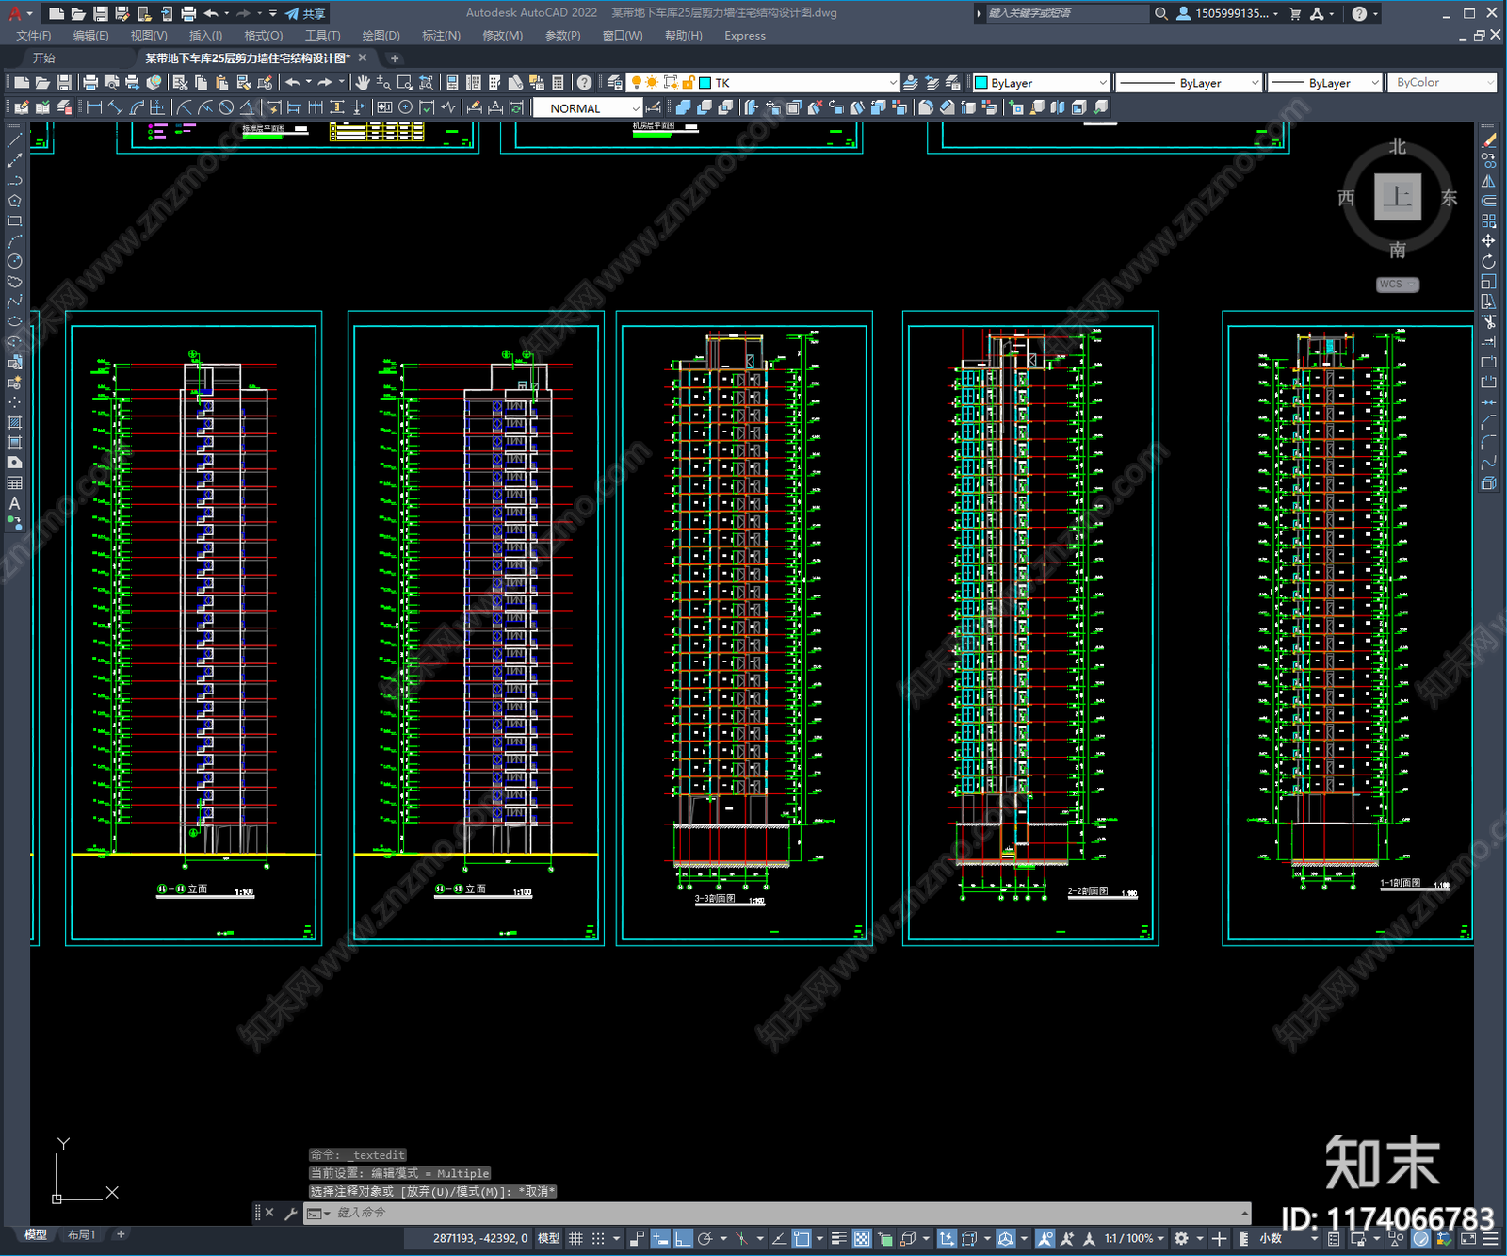Open the Help question mark toolbar icon
The height and width of the screenshot is (1256, 1507).
click(584, 83)
